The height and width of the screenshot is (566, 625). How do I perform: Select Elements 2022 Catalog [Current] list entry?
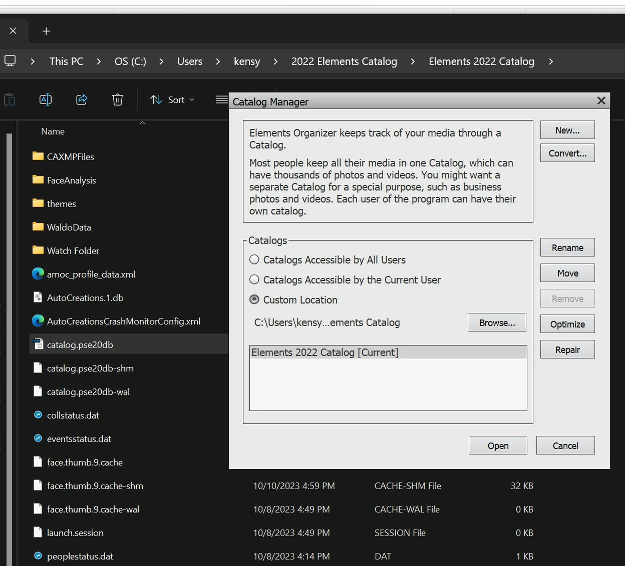[388, 352]
